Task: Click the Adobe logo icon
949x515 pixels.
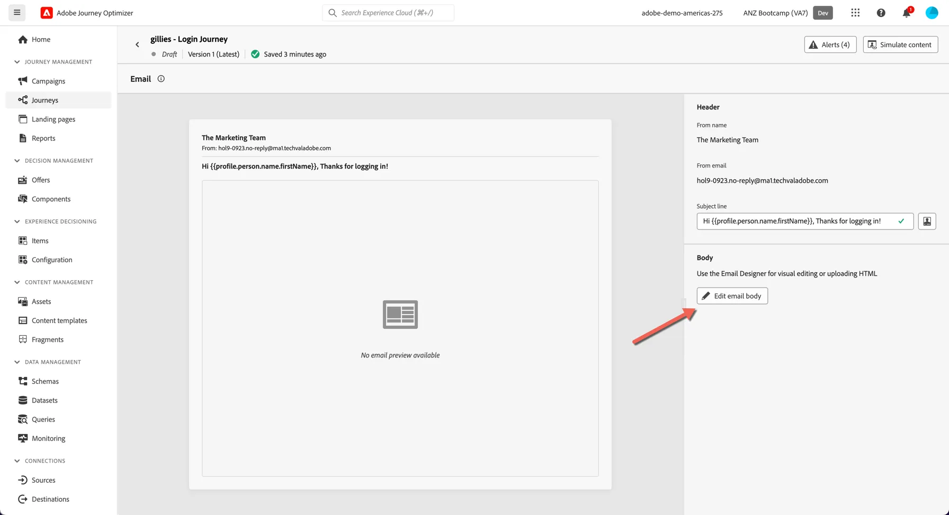Action: [x=47, y=13]
